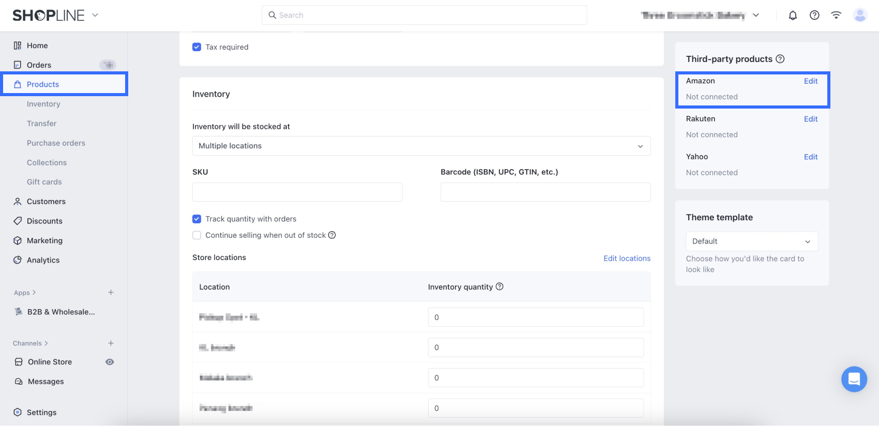Screen dimensions: 879x426
Task: Click the network status wifi icon
Action: click(836, 16)
